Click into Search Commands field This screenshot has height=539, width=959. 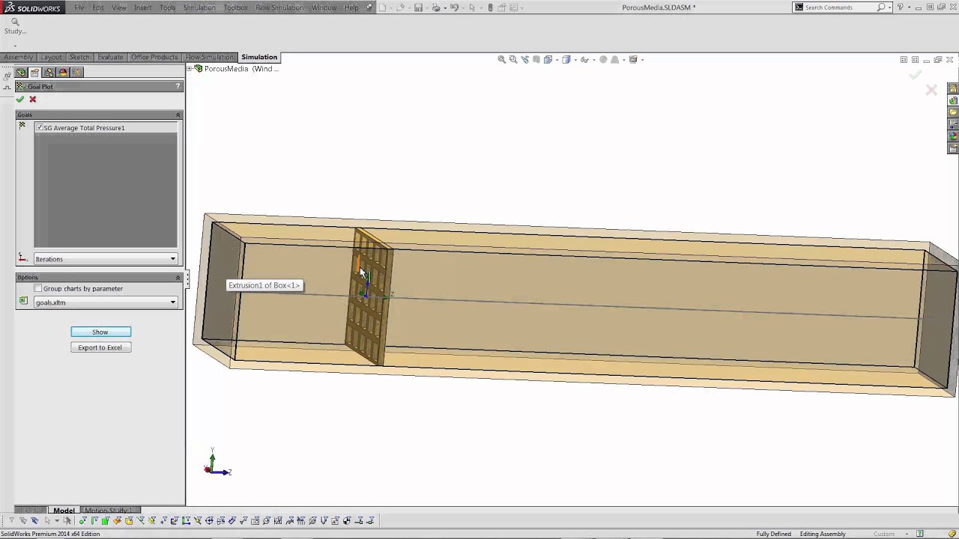[x=839, y=7]
